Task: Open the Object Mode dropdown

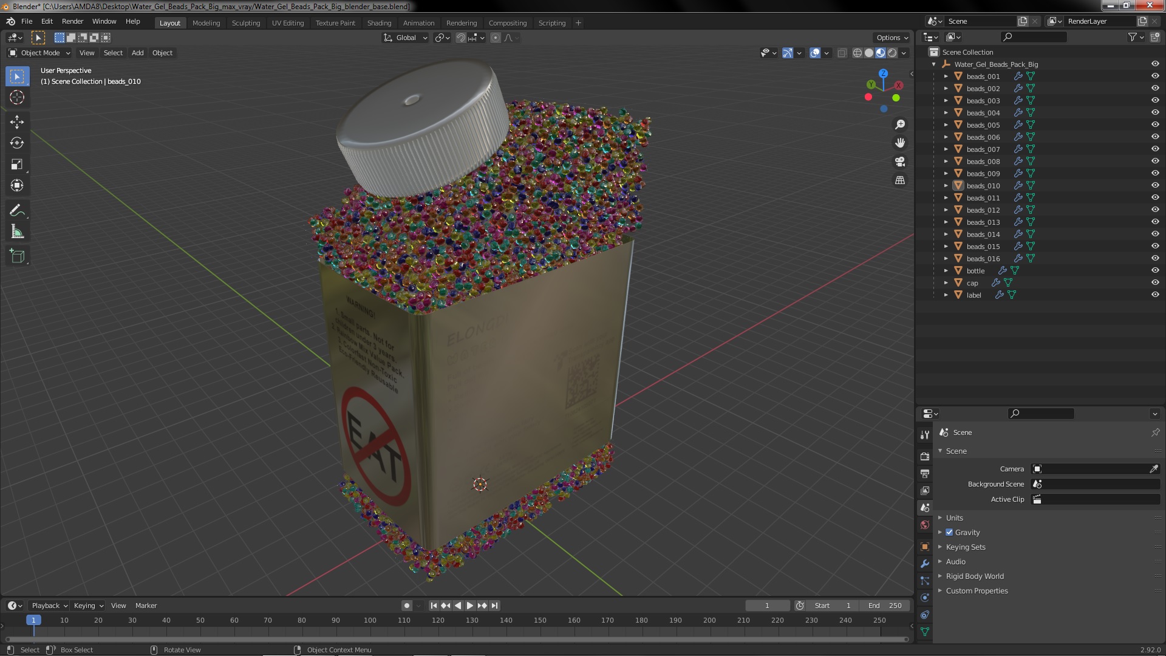Action: [39, 53]
